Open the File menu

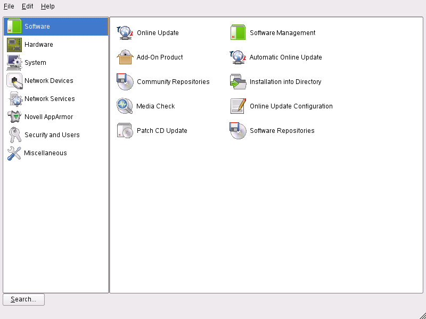[x=9, y=6]
